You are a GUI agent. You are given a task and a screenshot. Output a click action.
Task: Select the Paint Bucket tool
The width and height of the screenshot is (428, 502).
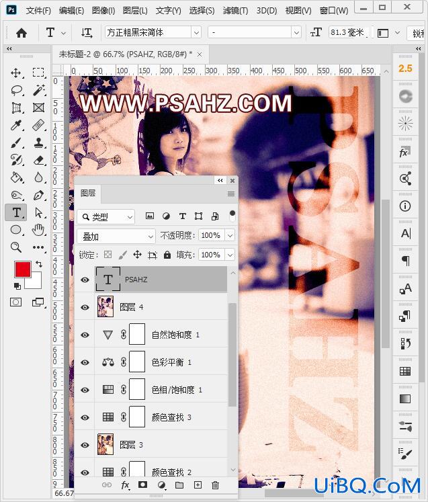(16, 177)
